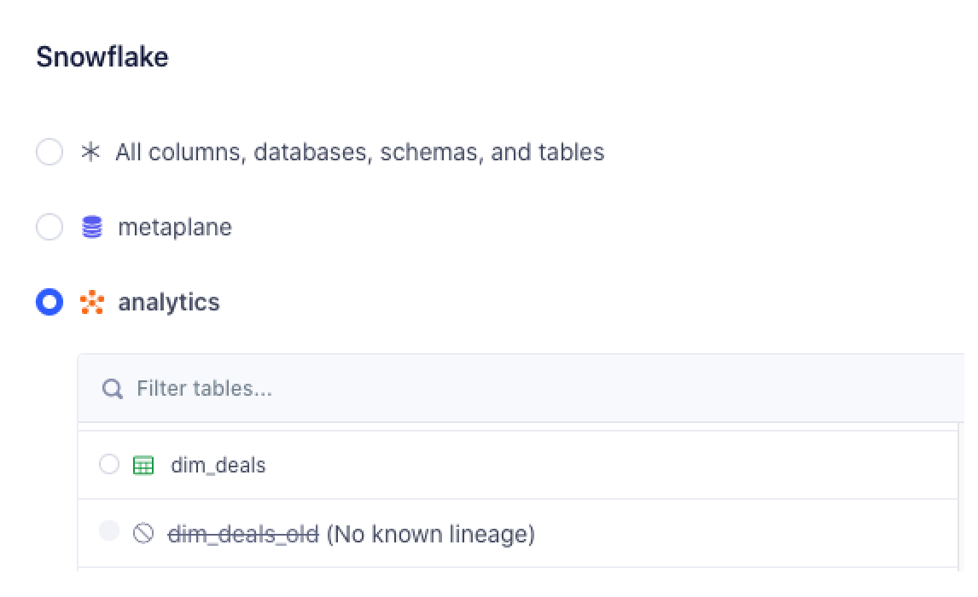Viewport: 978px width, 597px height.
Task: Click the orange schema icon beside analytics
Action: pyautogui.click(x=92, y=303)
